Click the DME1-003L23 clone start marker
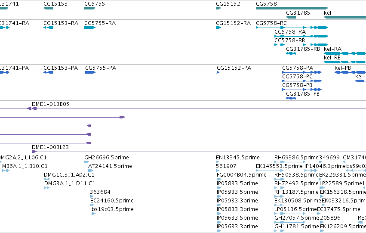Screen dimensions: 366x233 click(x=34, y=152)
